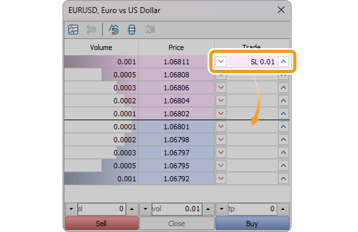Screen dimensions: 358x232
Task: Click the Sell button
Action: [x=102, y=223]
